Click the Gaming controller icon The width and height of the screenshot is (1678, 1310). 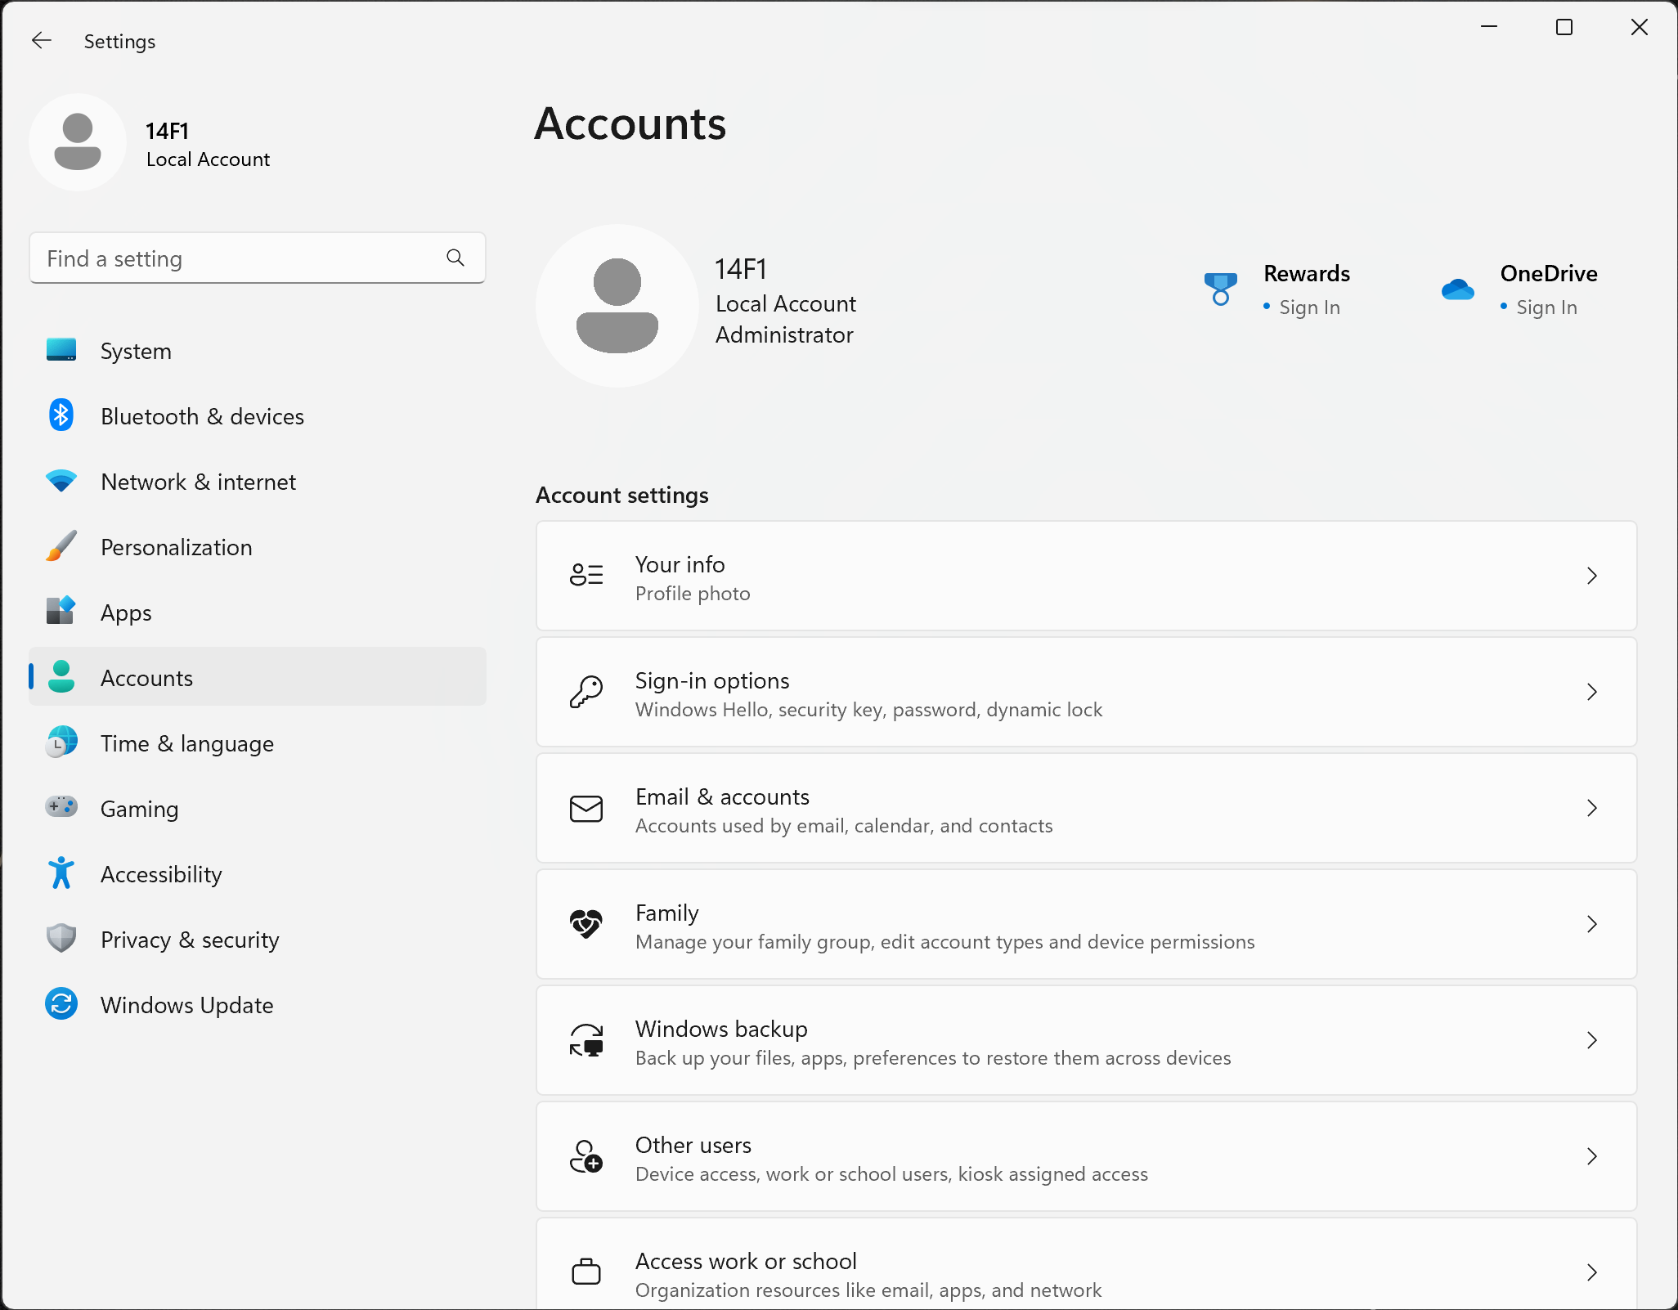[x=61, y=808]
